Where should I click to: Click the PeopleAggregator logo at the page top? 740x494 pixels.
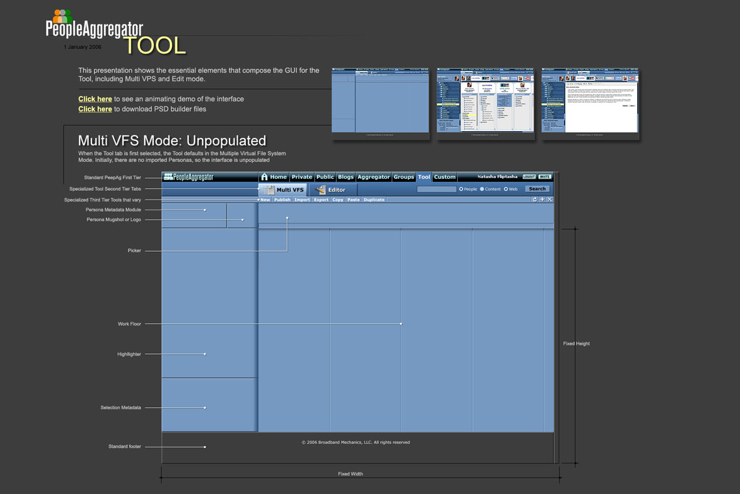pyautogui.click(x=94, y=24)
